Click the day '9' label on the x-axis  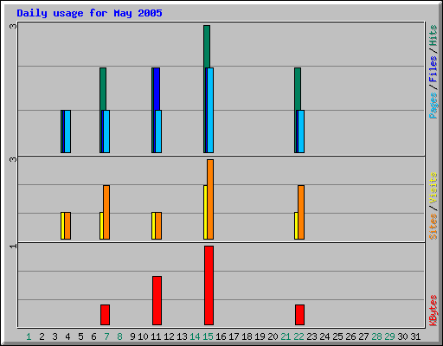[132, 336]
